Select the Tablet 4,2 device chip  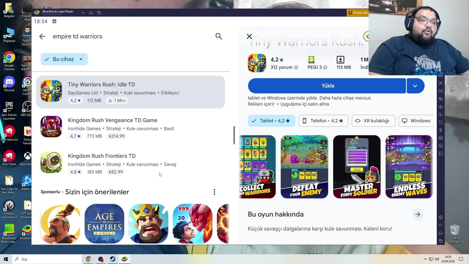pyautogui.click(x=272, y=121)
